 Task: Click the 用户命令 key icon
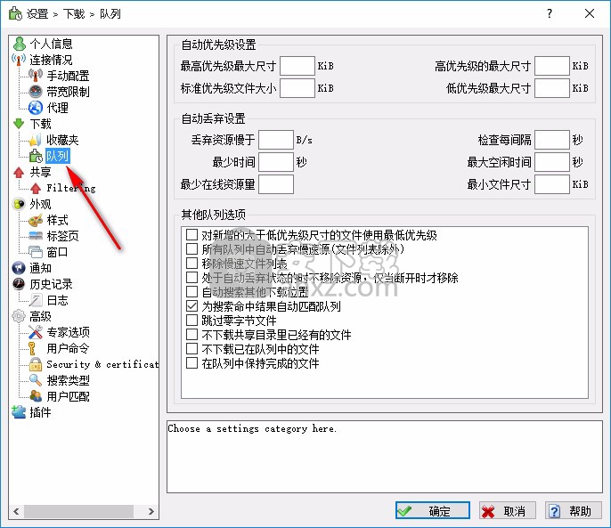click(x=32, y=348)
